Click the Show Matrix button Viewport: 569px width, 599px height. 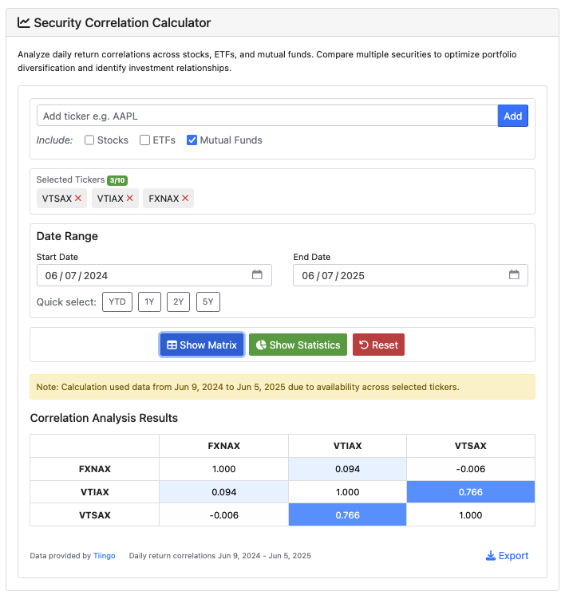point(202,345)
